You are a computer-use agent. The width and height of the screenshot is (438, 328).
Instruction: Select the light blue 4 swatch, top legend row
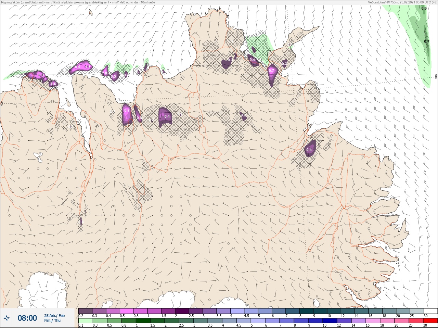(237, 311)
